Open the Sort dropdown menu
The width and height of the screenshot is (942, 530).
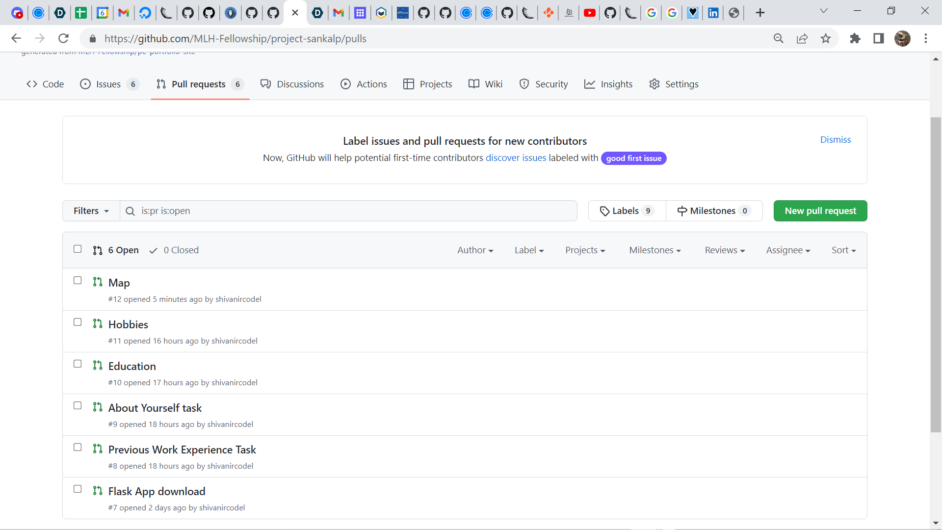843,250
